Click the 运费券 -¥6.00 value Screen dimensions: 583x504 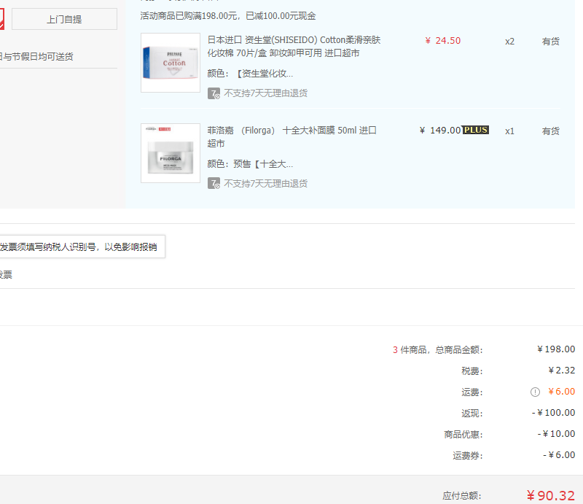point(559,455)
